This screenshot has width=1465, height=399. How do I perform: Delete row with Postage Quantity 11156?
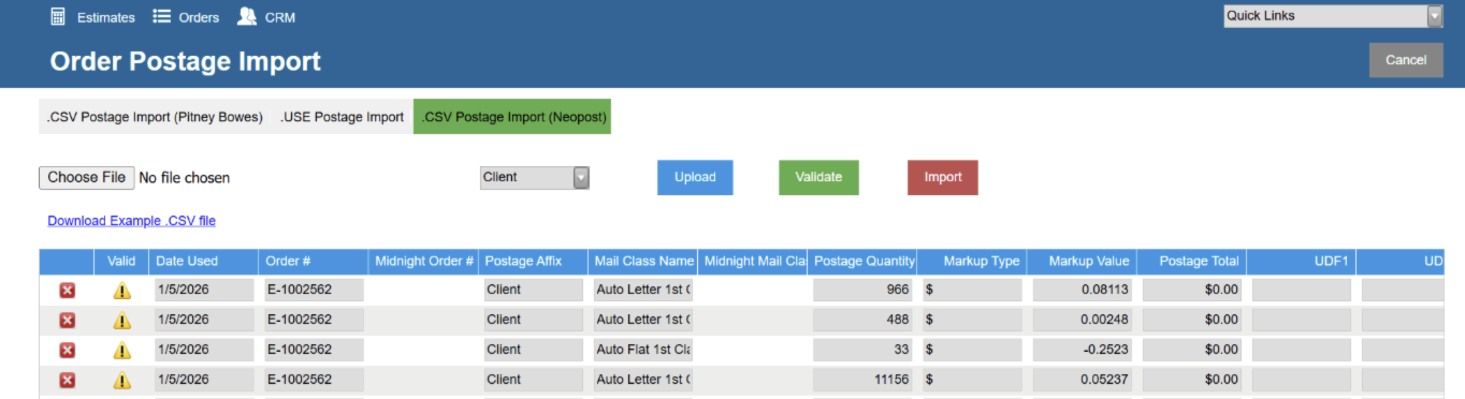tap(67, 380)
